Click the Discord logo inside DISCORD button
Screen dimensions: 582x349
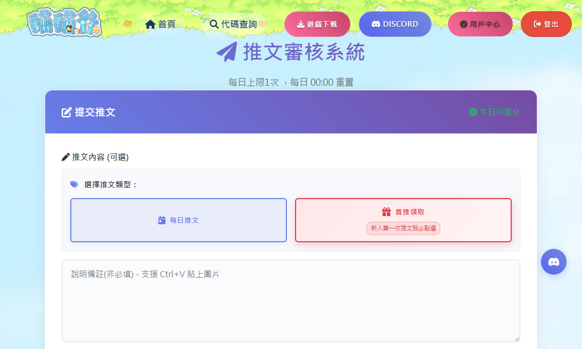pos(375,24)
